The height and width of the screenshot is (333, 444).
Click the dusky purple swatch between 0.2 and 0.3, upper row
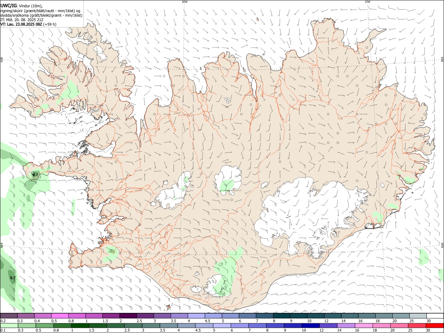[x=9, y=316]
